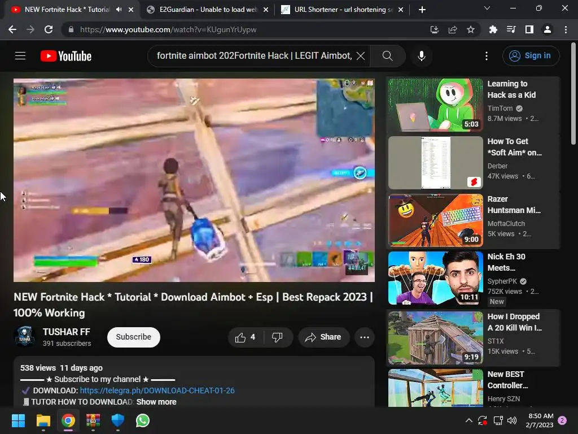Click the Sign in button
The image size is (578, 434).
tap(531, 56)
